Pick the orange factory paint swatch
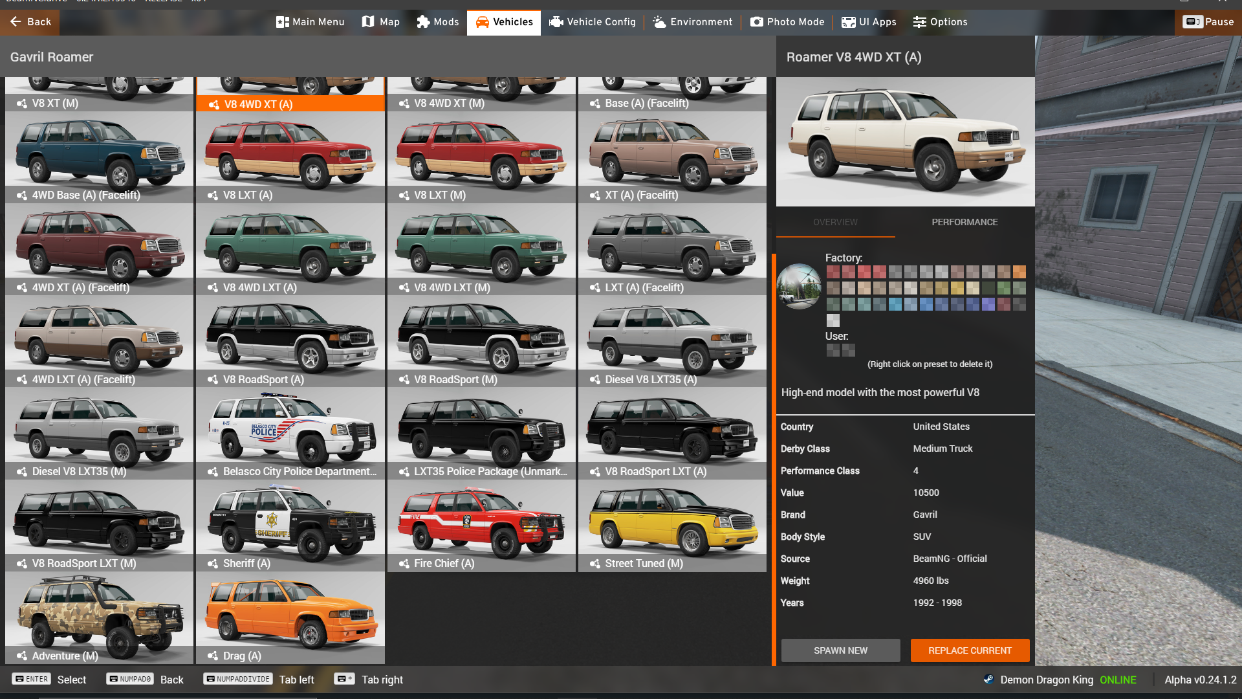This screenshot has width=1242, height=699. tap(1019, 272)
